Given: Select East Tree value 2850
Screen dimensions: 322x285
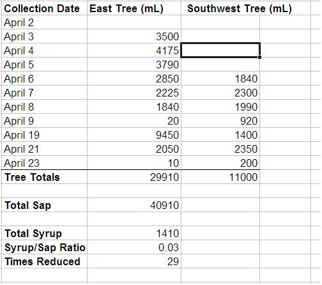Looking at the screenshot, I should (134, 79).
